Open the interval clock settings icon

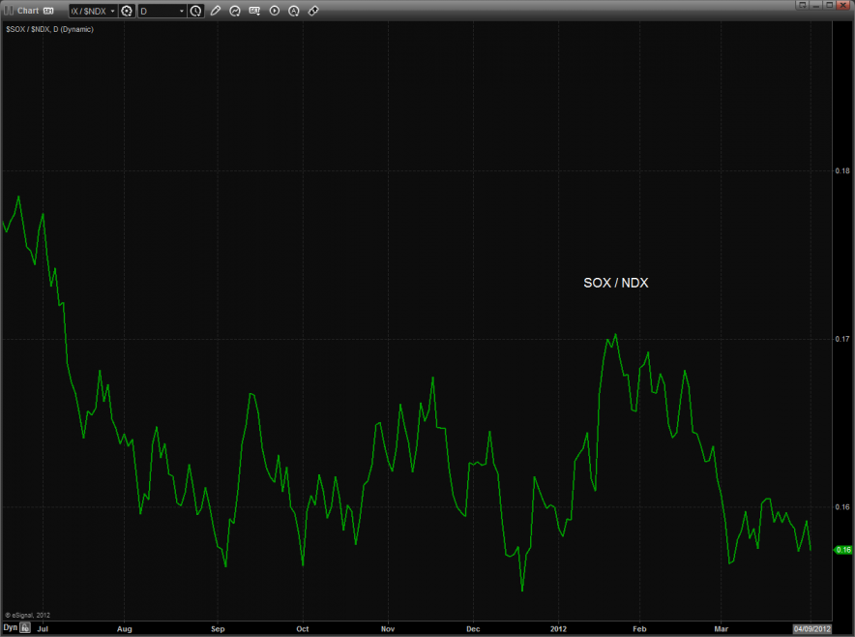[196, 11]
